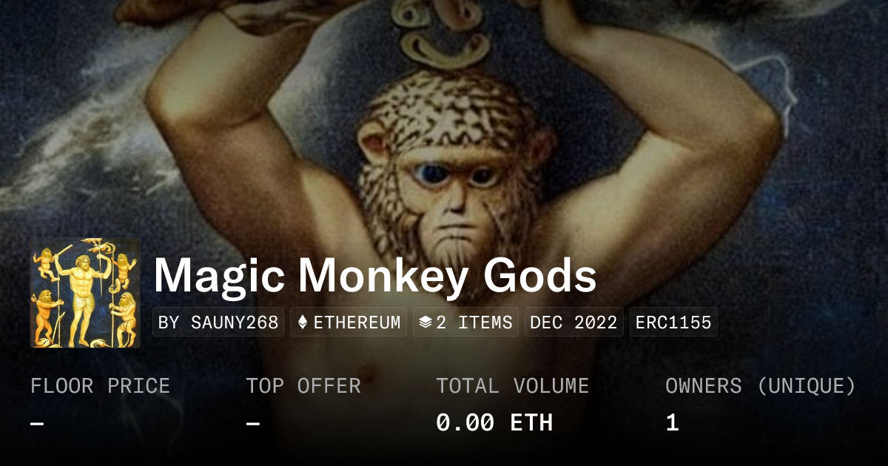
Task: Click the 2 ITEMS count text
Action: [x=474, y=323]
